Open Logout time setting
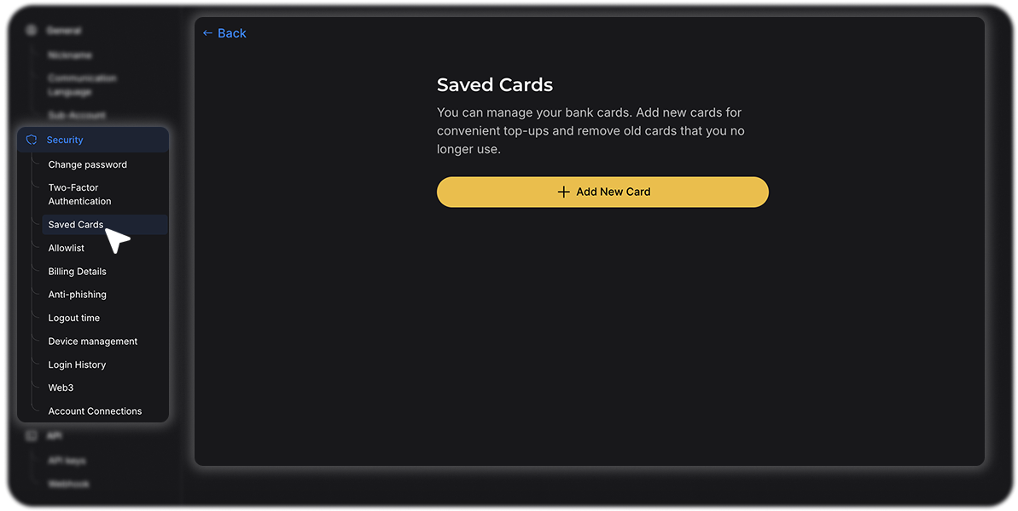1018x511 pixels. tap(74, 318)
